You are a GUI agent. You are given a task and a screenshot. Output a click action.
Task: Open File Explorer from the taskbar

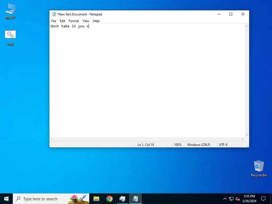(x=96, y=199)
